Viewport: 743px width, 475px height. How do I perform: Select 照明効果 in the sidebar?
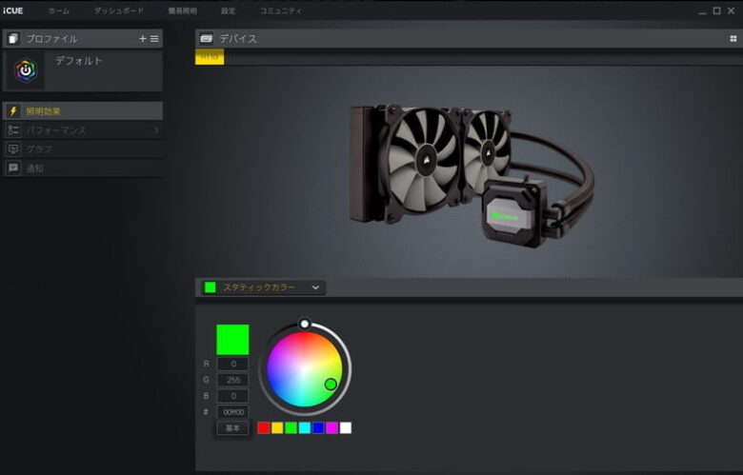tap(83, 111)
